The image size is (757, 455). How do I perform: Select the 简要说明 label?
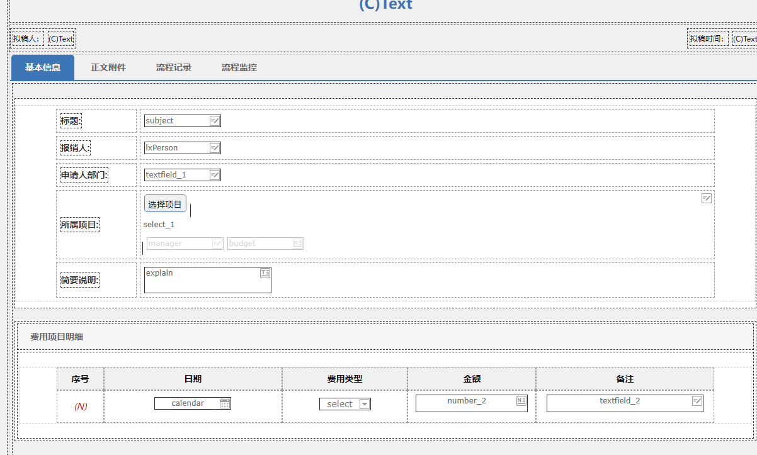tap(80, 280)
